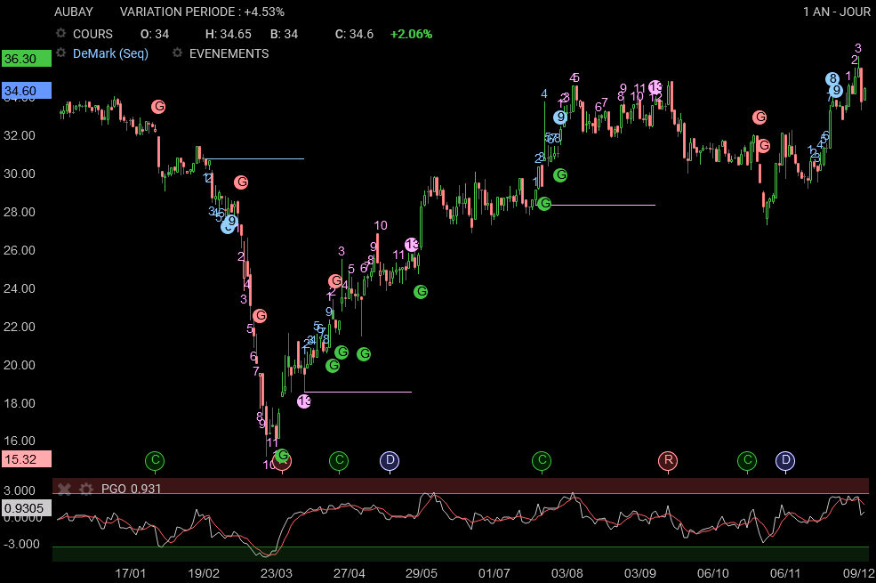Click the EVENEMENTS label
The width and height of the screenshot is (876, 583).
pos(229,53)
